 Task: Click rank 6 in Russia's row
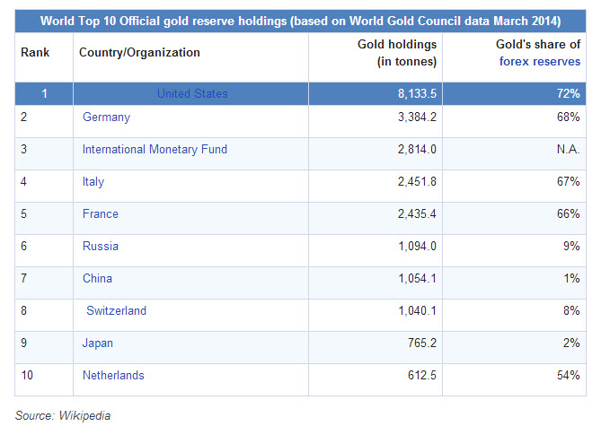pyautogui.click(x=23, y=246)
